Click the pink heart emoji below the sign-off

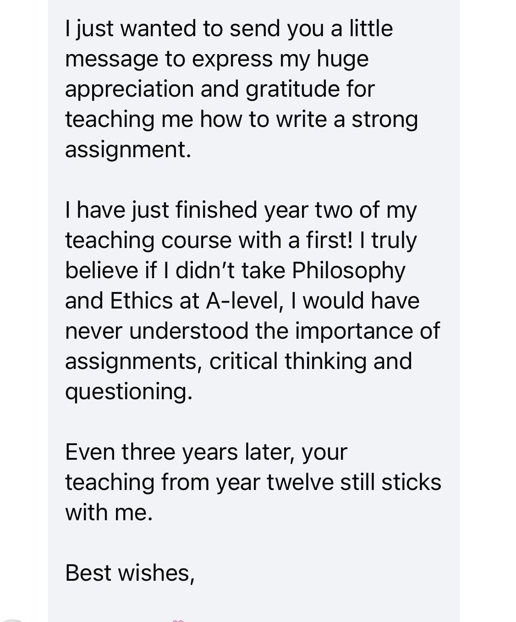(x=178, y=620)
